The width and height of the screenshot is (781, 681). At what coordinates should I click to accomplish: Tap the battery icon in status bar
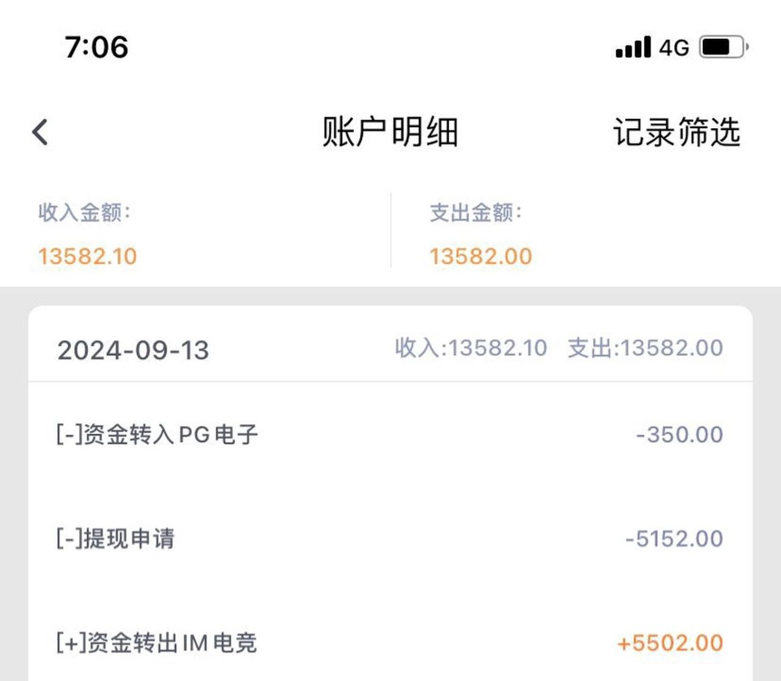coord(723,47)
